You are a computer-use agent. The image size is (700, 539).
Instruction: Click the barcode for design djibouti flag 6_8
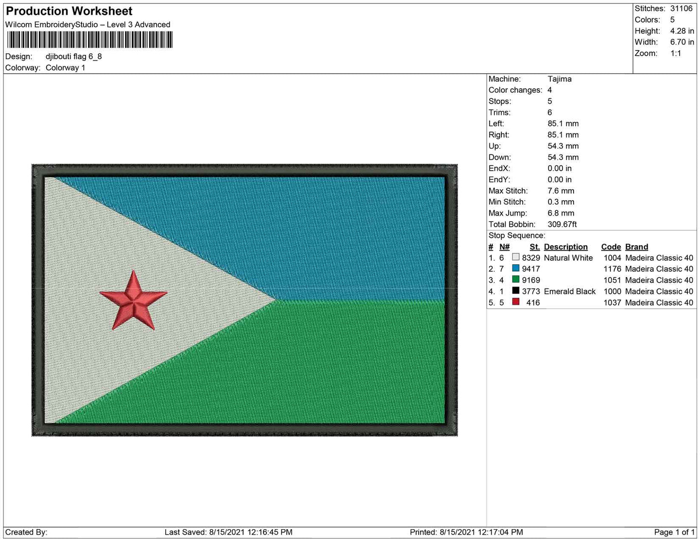[x=90, y=40]
